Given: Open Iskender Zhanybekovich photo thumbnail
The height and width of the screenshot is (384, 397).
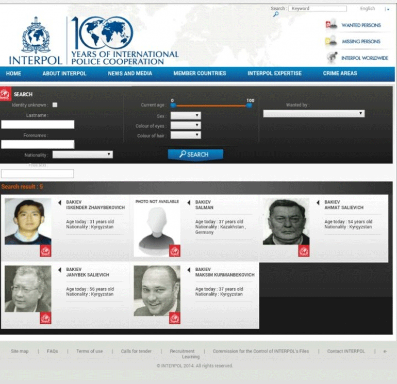Looking at the screenshot, I should click(x=28, y=221).
